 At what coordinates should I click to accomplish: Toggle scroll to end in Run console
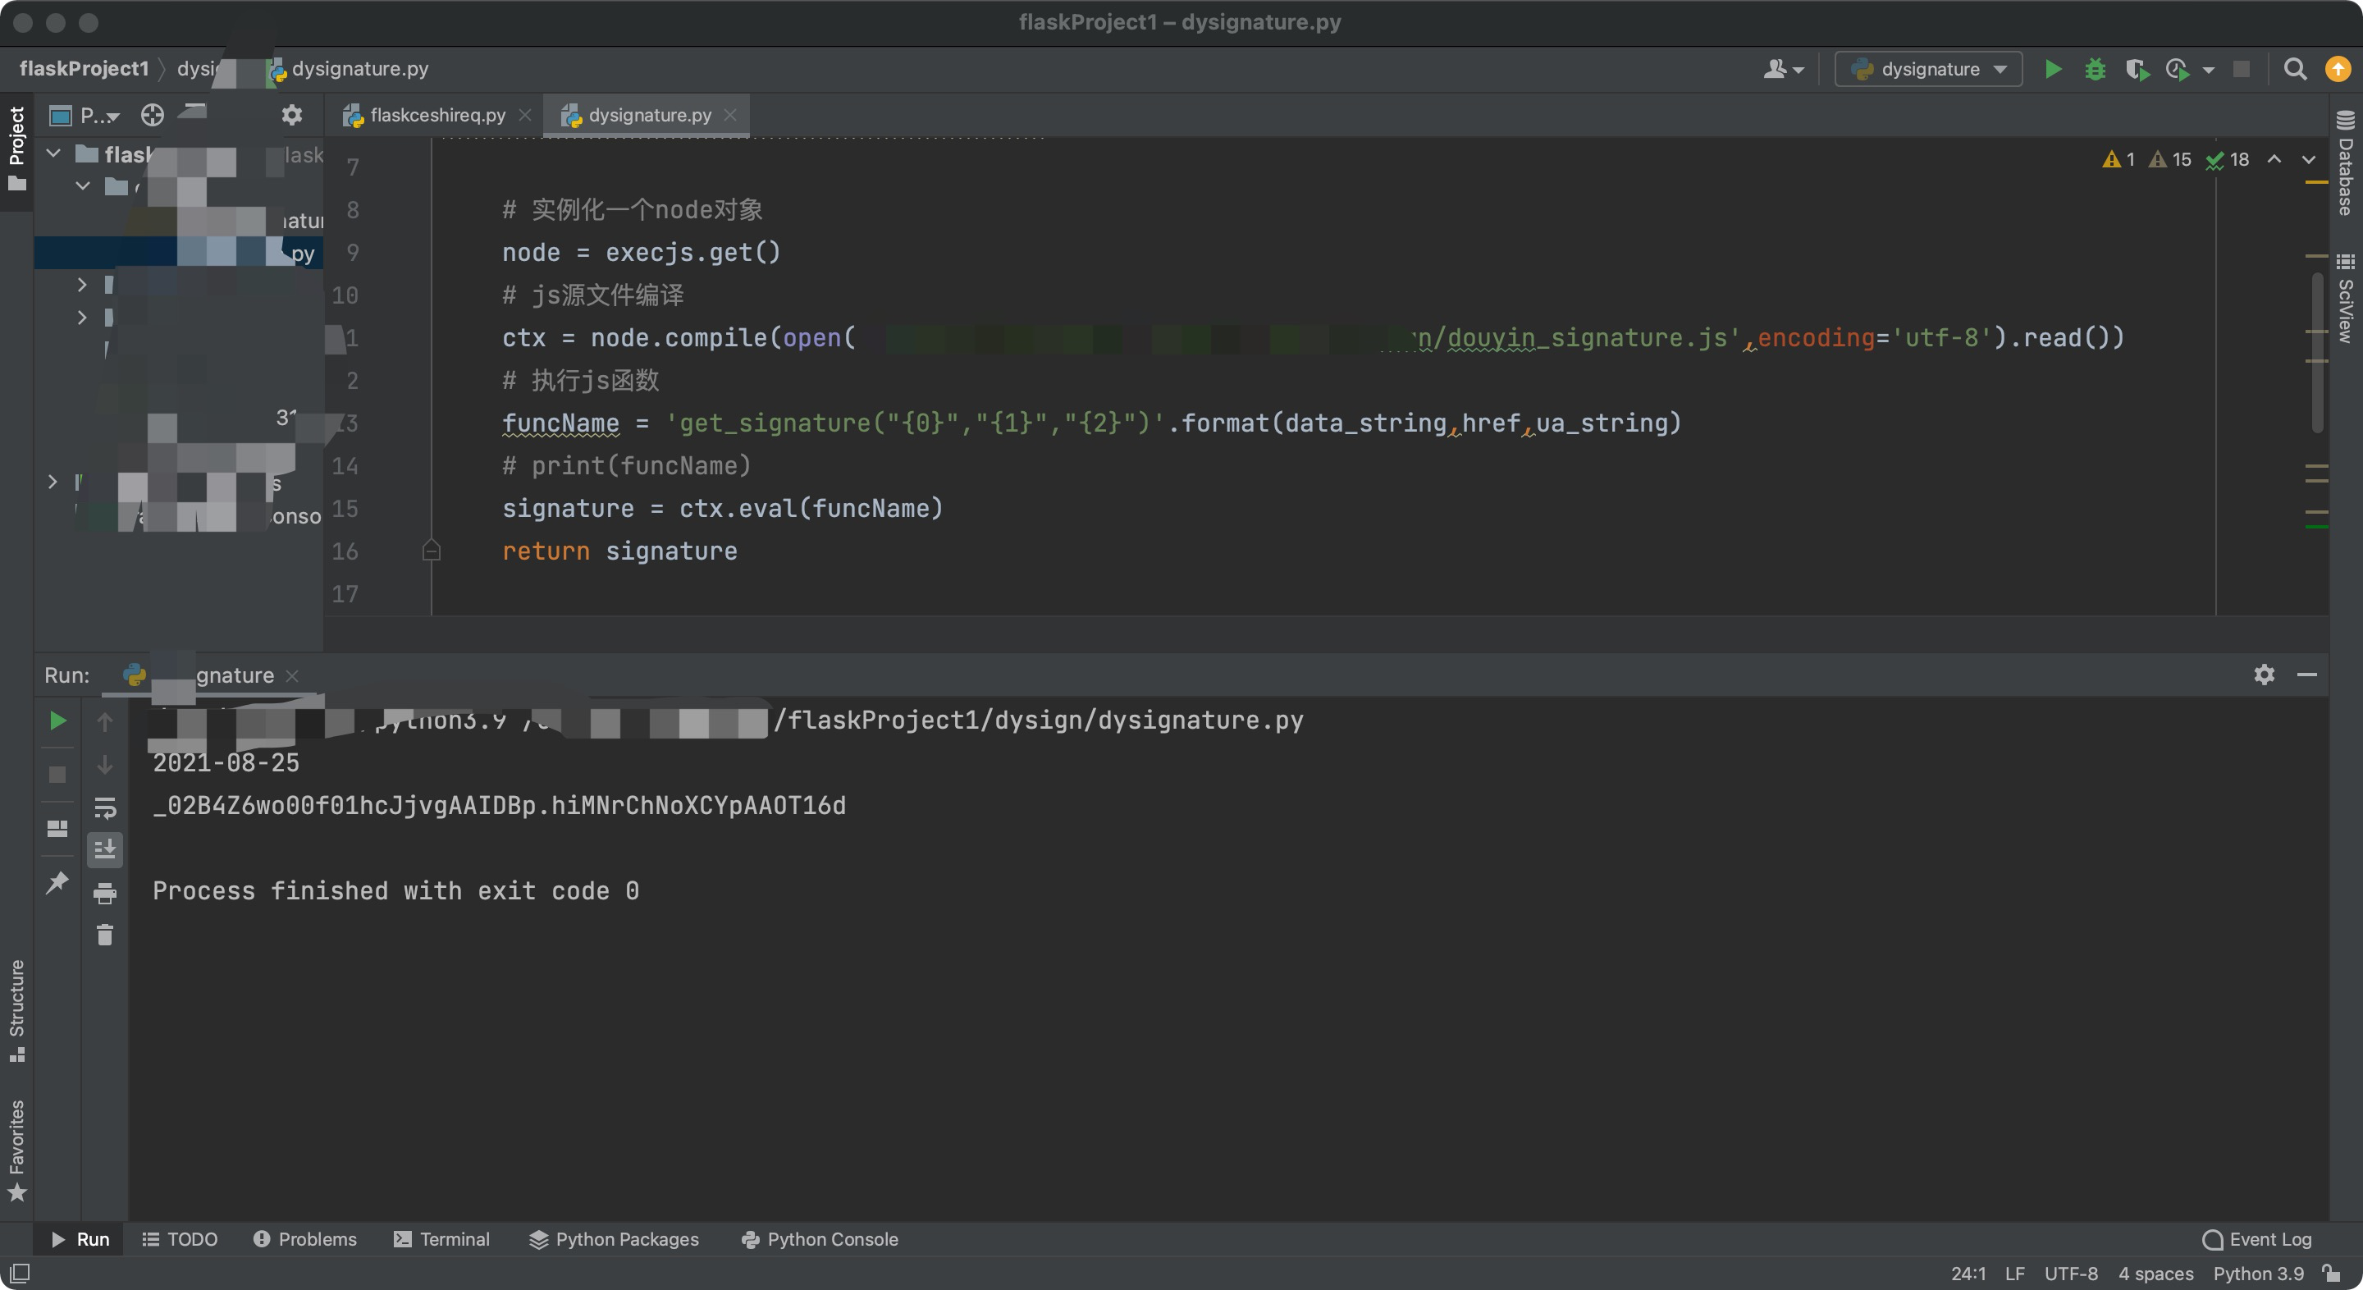point(104,849)
